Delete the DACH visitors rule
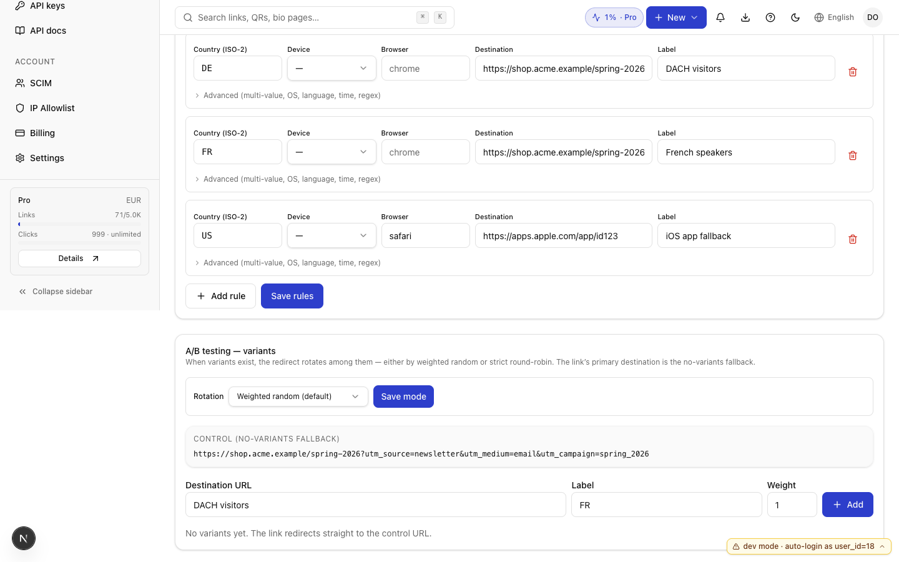The height and width of the screenshot is (562, 899). coord(853,72)
